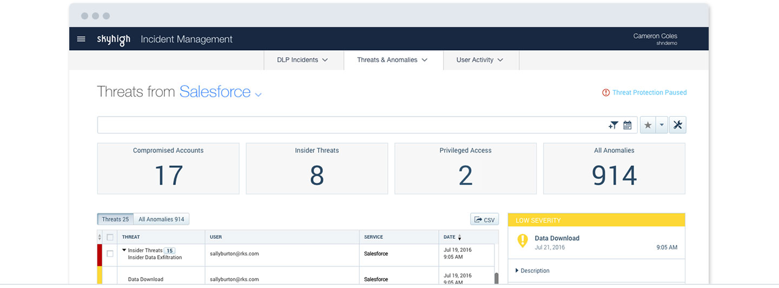Click the Skyhigh logo
779x288 pixels.
coord(114,39)
